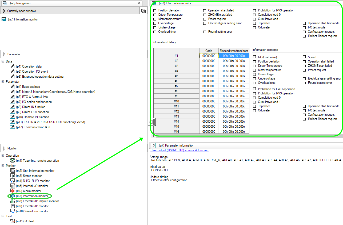Image resolution: width=343 pixels, height=225 pixels.
Task: Collapse the Data tree node
Action: [x=3, y=61]
